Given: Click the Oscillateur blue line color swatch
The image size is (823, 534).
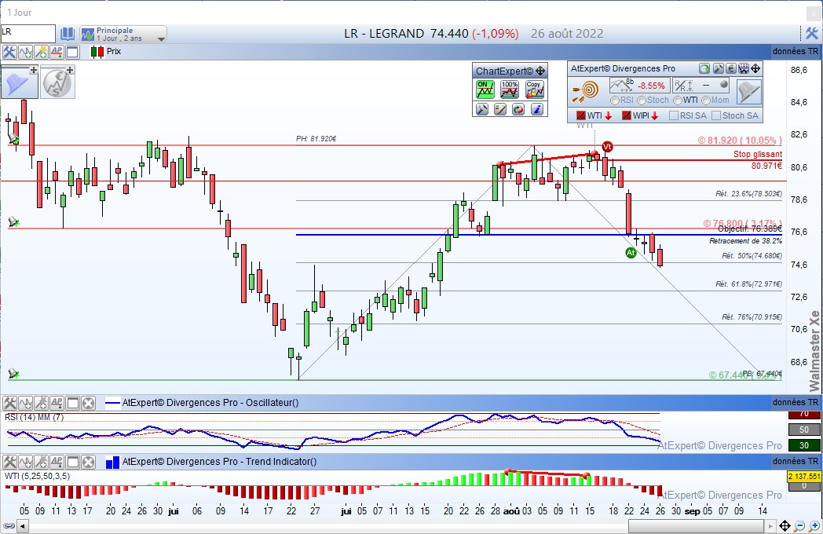Looking at the screenshot, I should 113,404.
